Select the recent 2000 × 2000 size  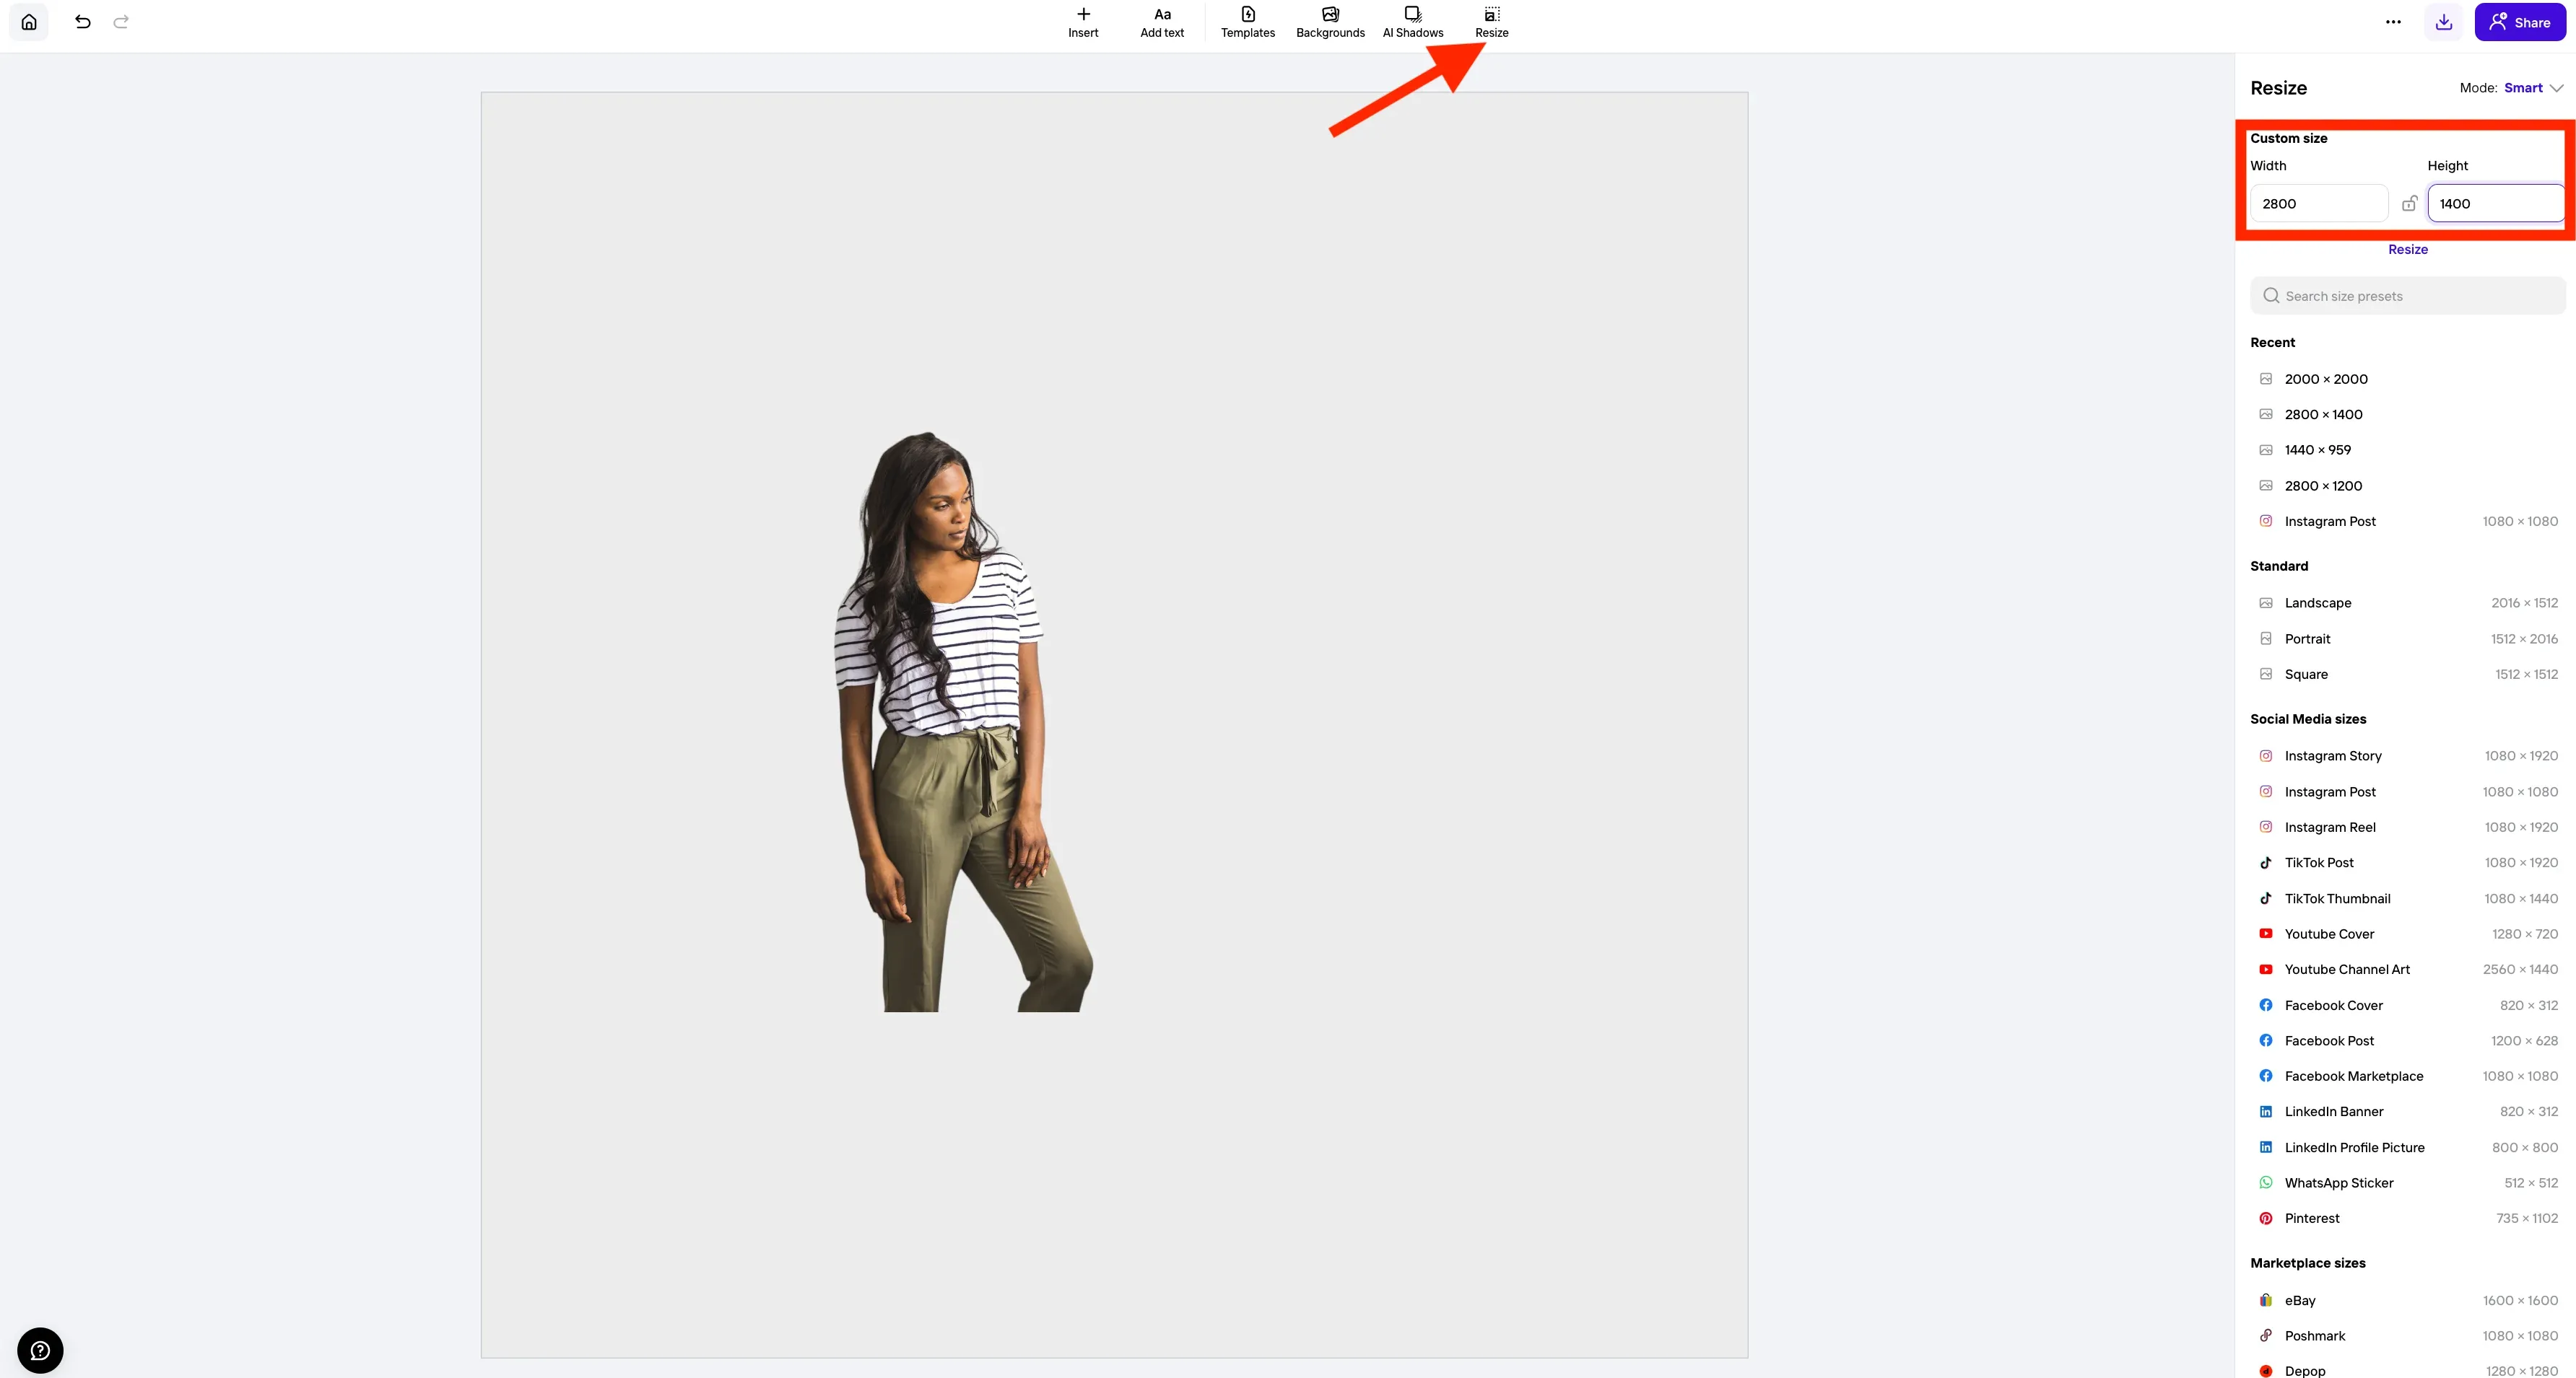click(2408, 379)
